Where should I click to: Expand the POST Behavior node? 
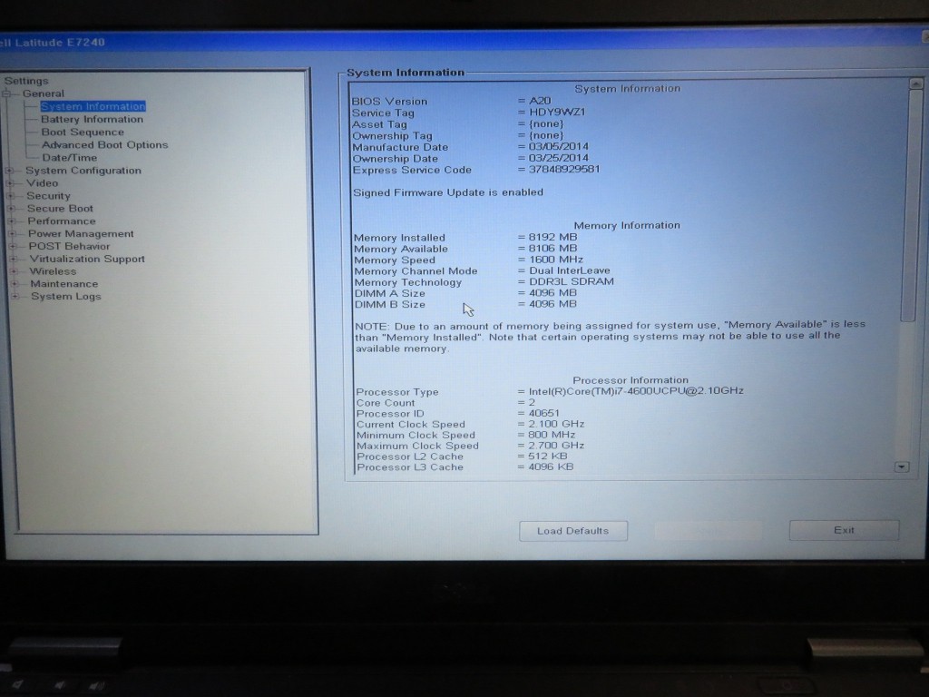point(13,247)
